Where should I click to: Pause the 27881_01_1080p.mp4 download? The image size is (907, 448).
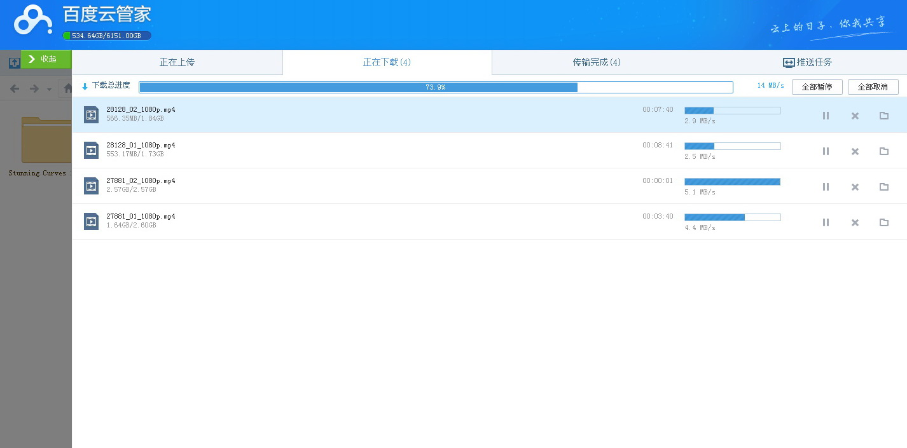pos(826,222)
